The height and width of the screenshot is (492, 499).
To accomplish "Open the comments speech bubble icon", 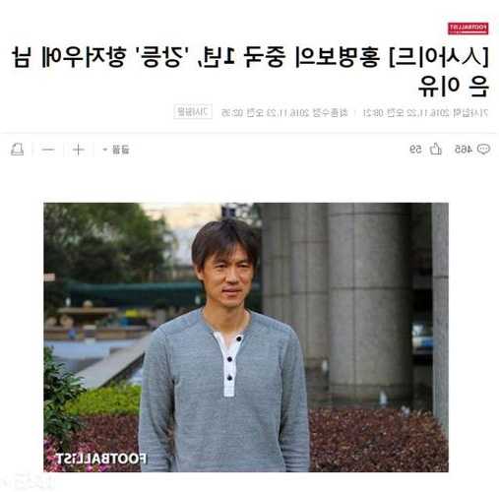I will tap(483, 150).
